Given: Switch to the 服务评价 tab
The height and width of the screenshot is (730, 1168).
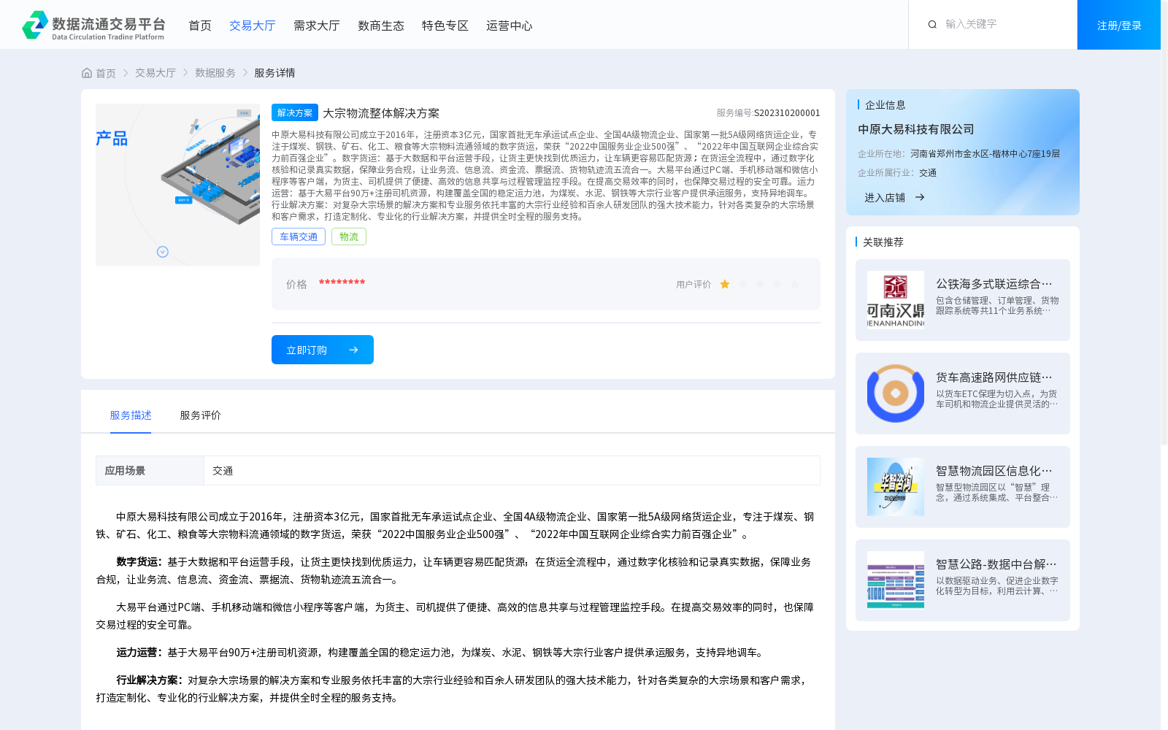Looking at the screenshot, I should [x=201, y=415].
